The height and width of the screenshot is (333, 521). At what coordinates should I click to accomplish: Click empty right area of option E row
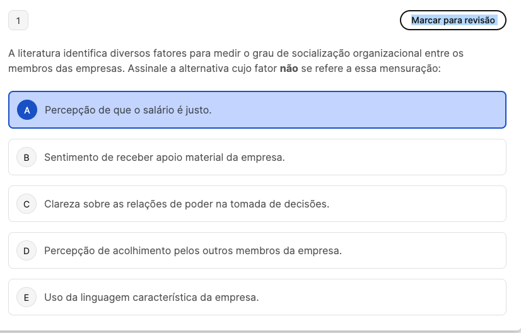[x=382, y=297]
